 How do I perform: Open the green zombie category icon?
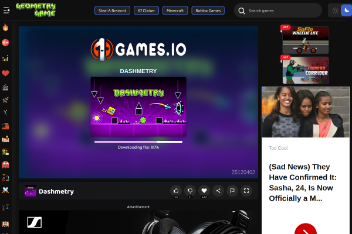point(5,152)
